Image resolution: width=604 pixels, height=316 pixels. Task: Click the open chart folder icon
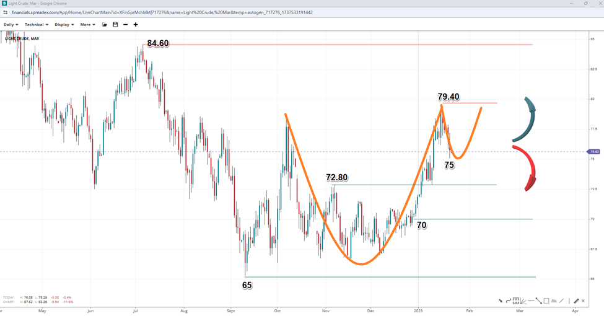tap(105, 25)
